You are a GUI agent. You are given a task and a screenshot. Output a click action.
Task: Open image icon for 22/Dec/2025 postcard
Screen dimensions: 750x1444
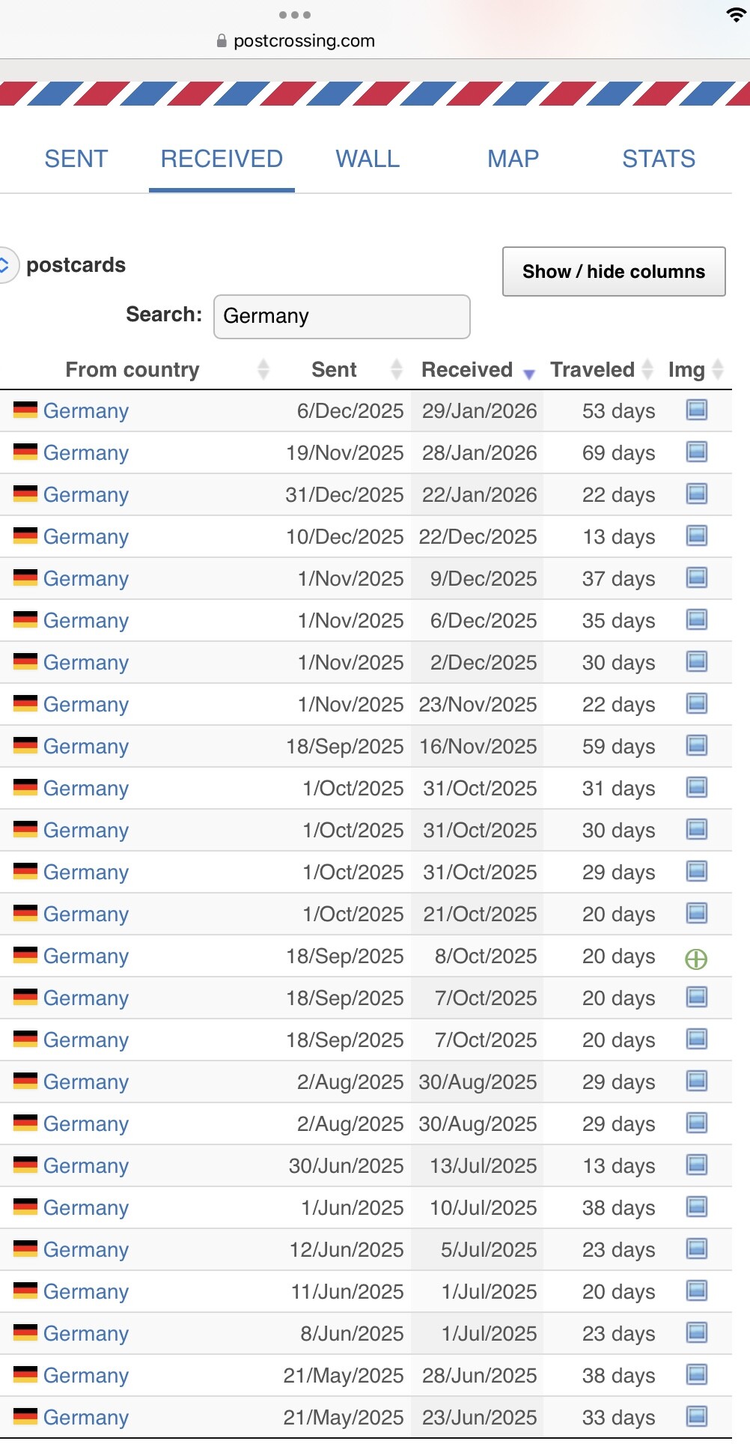coord(696,536)
